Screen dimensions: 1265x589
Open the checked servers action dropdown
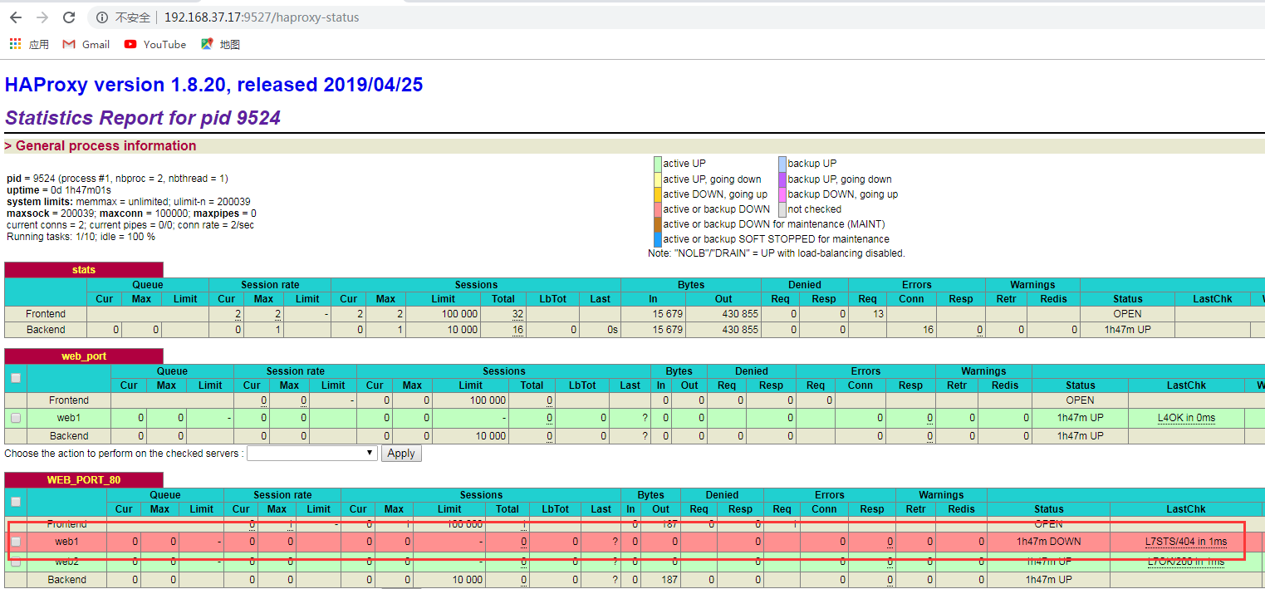coord(312,454)
